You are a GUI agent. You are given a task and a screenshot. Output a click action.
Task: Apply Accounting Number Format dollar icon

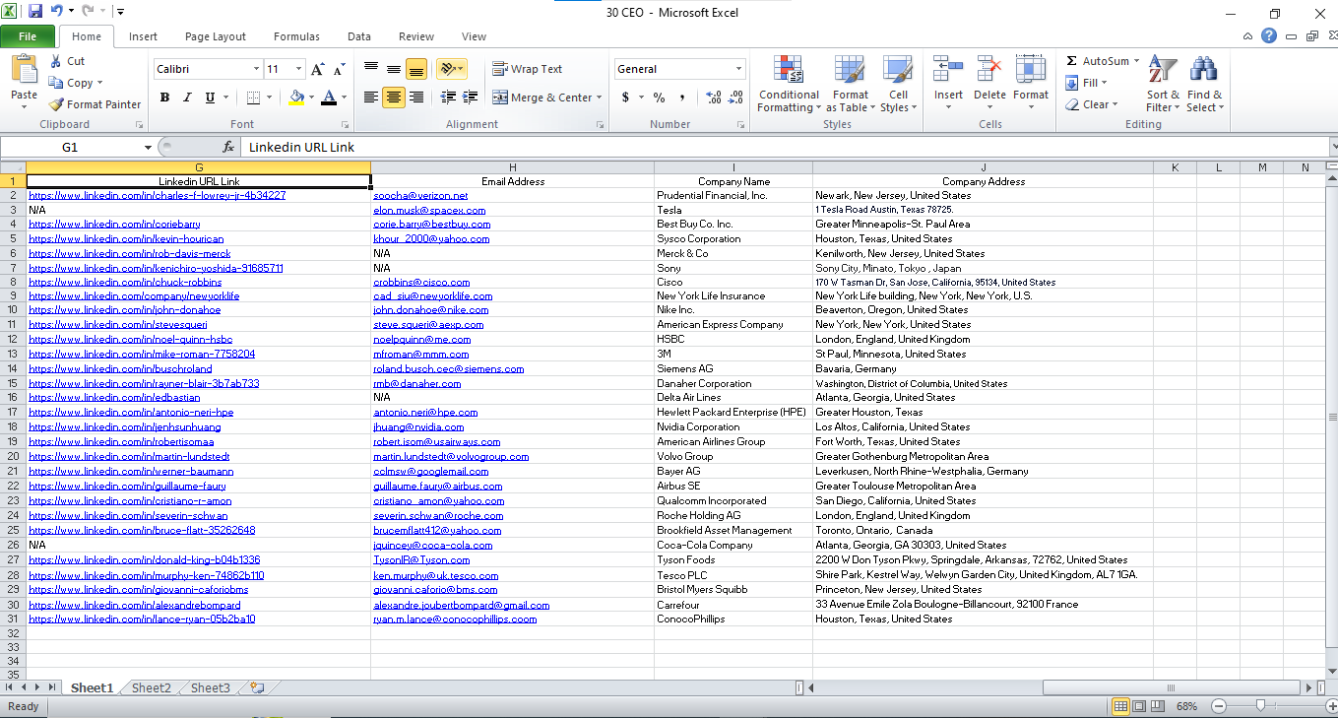pos(625,98)
